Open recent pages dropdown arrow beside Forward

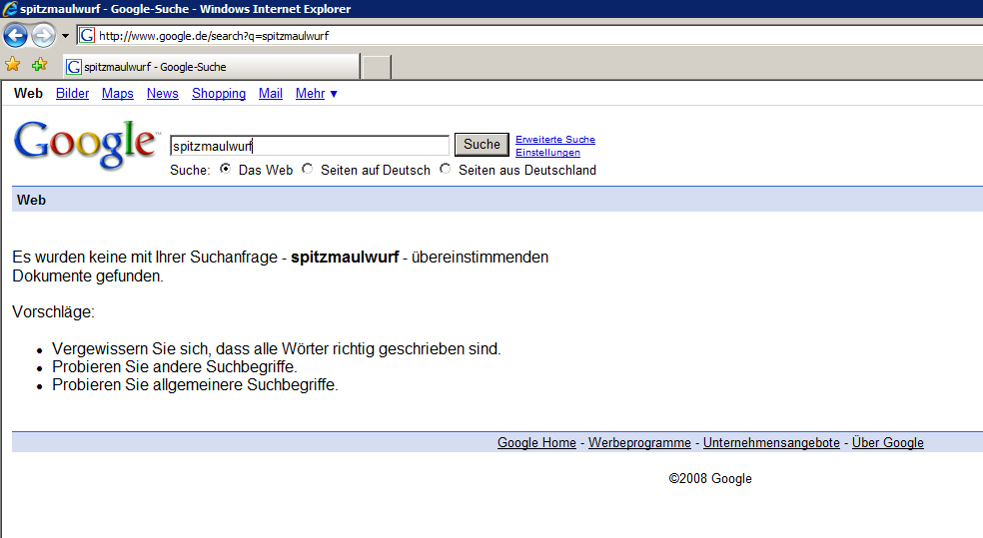click(65, 36)
